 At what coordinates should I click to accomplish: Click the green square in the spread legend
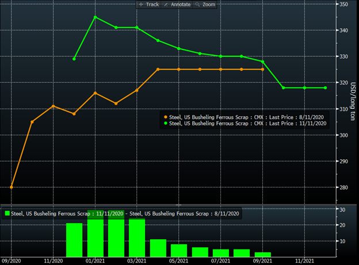[x=7, y=214]
